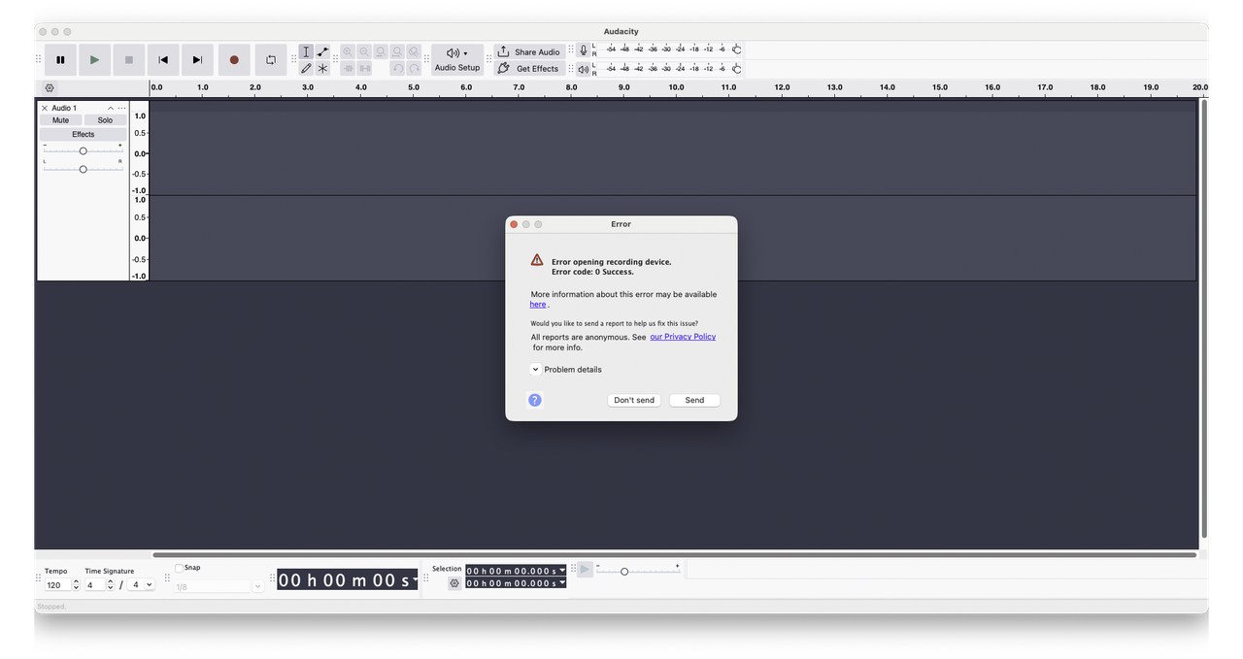Click the Tempo stepper arrows
The height and width of the screenshot is (659, 1243).
[x=76, y=585]
